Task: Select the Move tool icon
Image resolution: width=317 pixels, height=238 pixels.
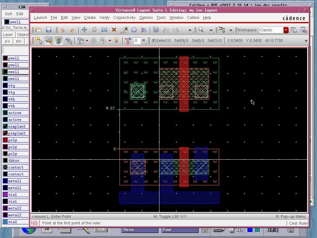Action: 84,30
